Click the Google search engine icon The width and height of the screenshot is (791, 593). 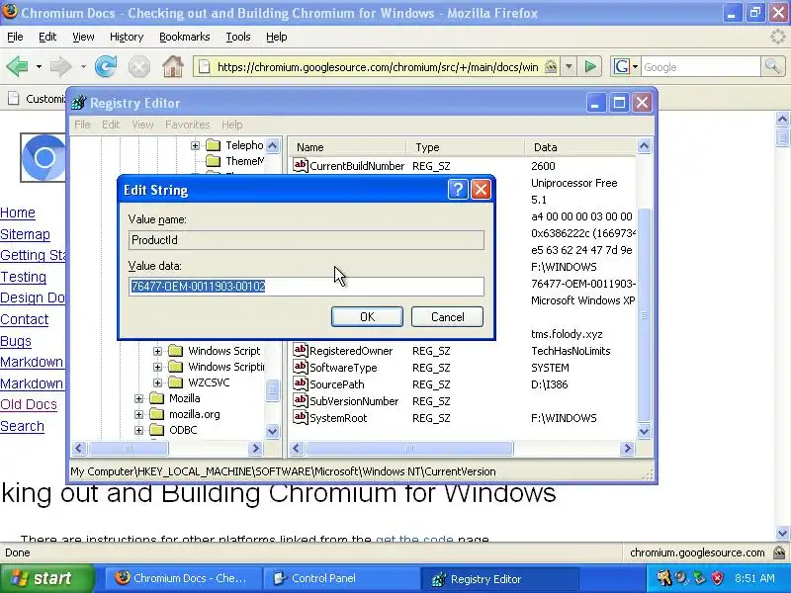click(622, 66)
